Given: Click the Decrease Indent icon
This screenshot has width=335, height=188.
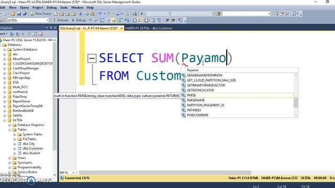Looking at the screenshot, I should pyautogui.click(x=167, y=20).
